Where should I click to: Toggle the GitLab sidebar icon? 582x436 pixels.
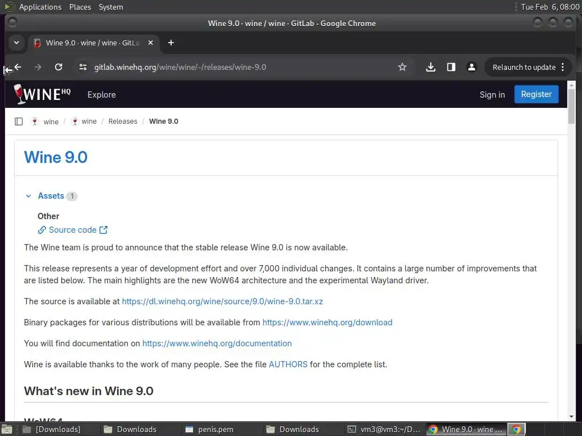(x=19, y=121)
